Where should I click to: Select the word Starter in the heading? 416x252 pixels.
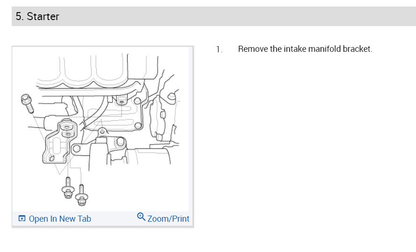[43, 16]
